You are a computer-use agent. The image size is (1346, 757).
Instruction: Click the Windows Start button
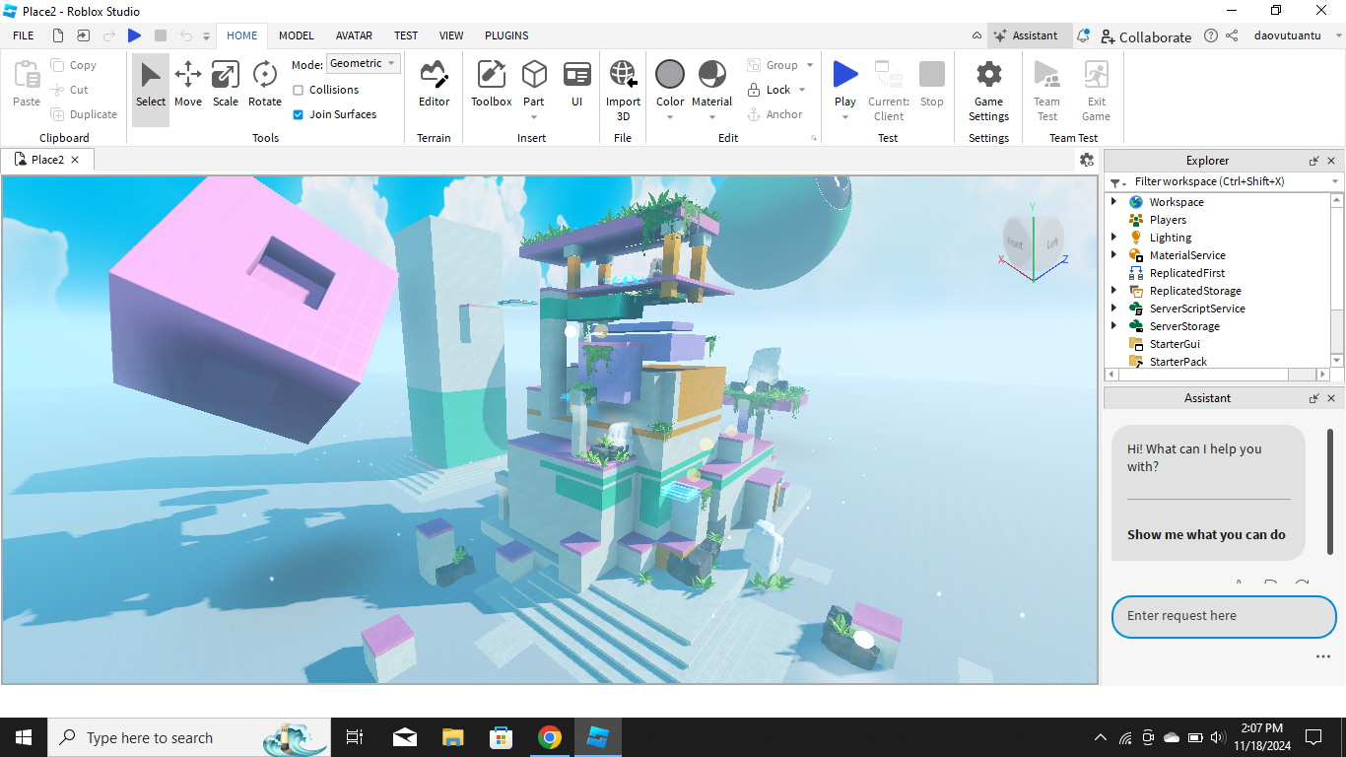click(x=24, y=737)
